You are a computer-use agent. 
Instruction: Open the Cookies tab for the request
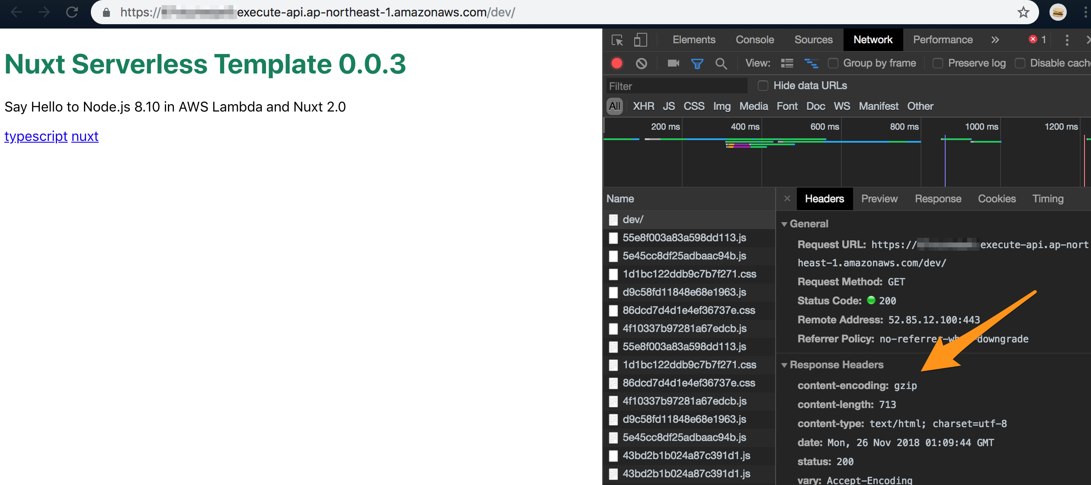[997, 198]
